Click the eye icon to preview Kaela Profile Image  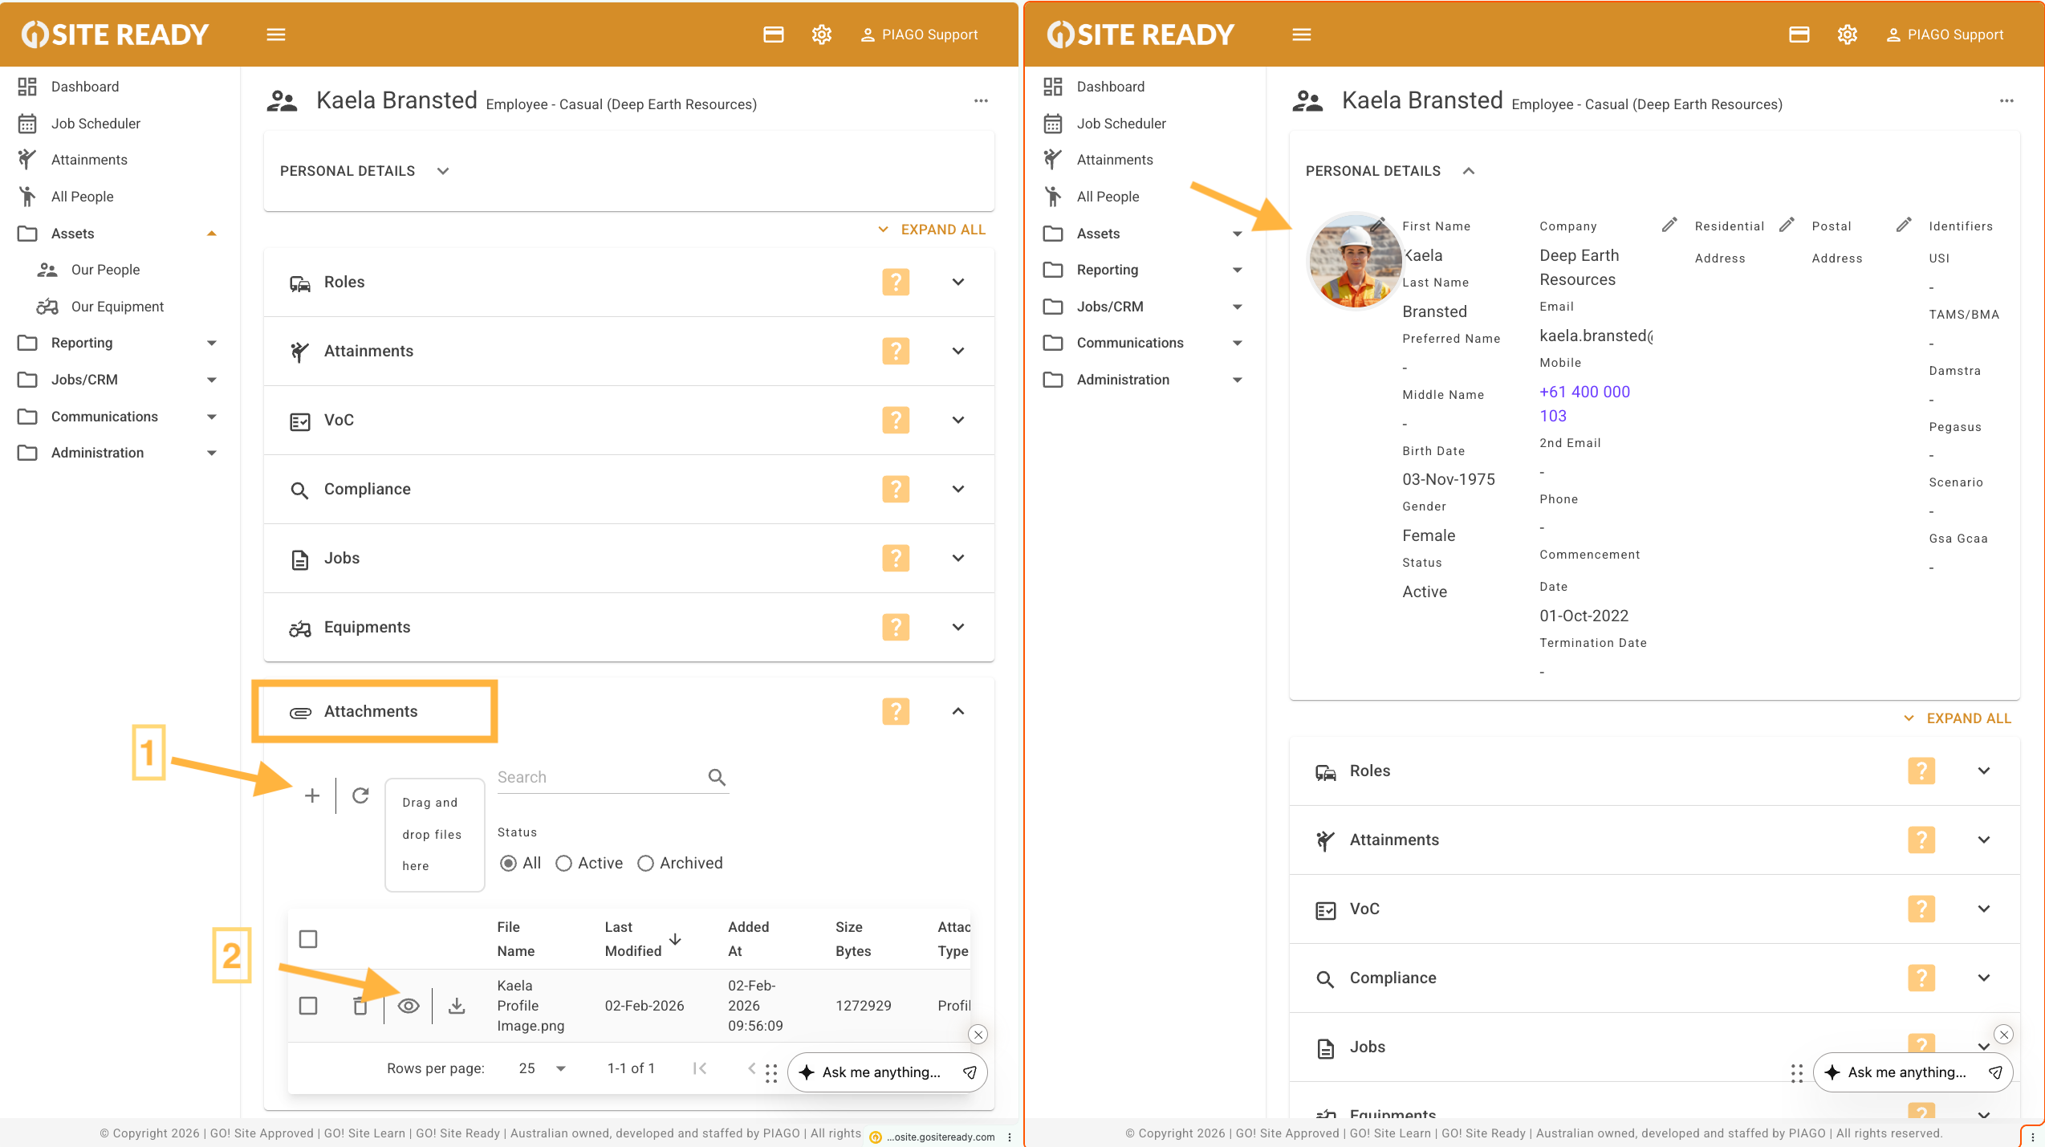point(409,1006)
